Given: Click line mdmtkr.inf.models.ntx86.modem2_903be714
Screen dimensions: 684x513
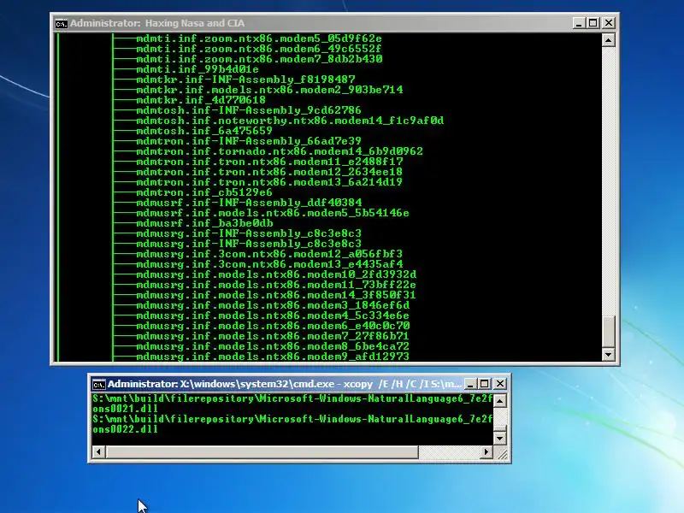Looking at the screenshot, I should pyautogui.click(x=269, y=90).
